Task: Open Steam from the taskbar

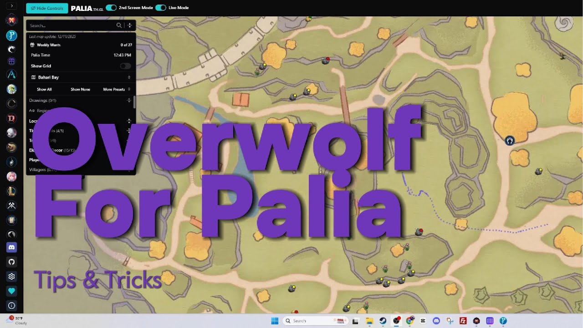Action: 383,321
